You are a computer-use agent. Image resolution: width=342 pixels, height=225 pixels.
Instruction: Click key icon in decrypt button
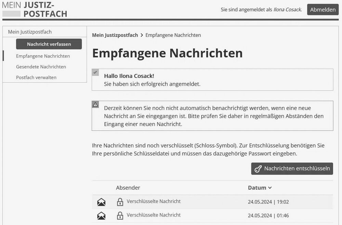258,169
